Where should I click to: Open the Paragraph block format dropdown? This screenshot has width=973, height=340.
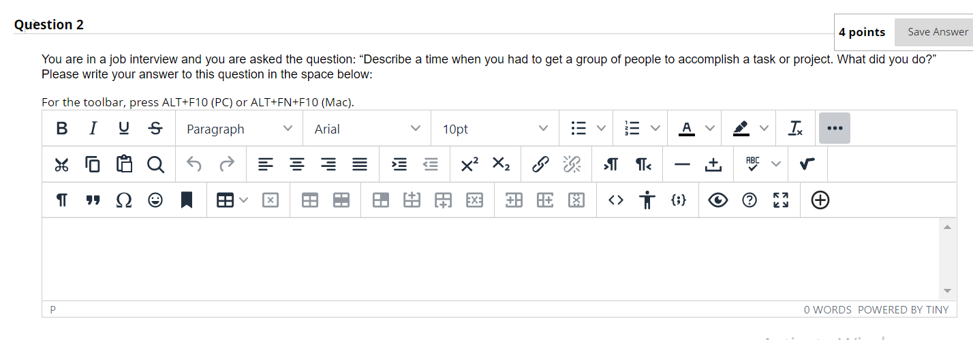tap(240, 128)
